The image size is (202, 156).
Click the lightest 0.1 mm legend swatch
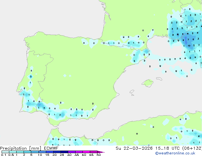point(5,152)
